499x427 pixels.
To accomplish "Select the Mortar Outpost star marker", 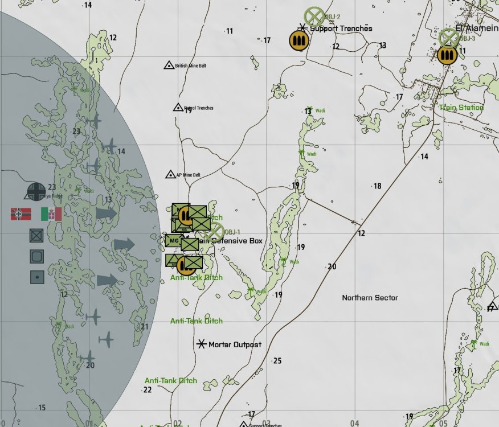I will click(201, 344).
